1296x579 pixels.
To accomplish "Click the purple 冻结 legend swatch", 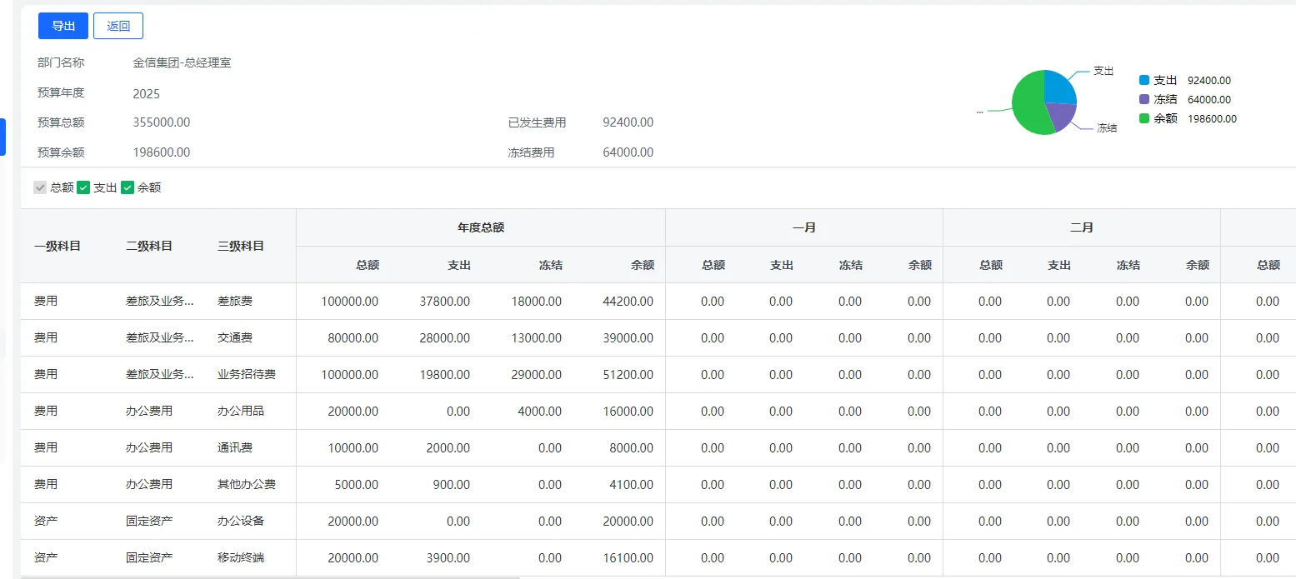I will pos(1144,99).
